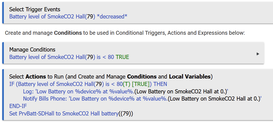Edit the Notify Bills Phone action
Viewport: 273px width, 124px height.
tap(142, 99)
